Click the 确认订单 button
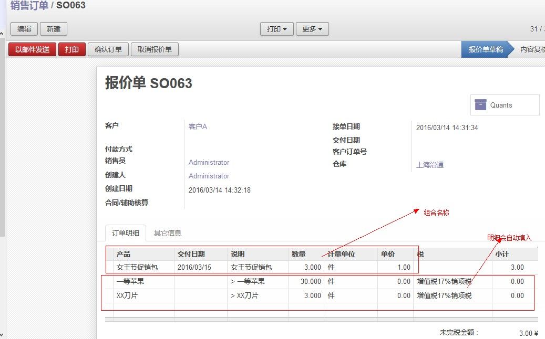Image resolution: width=545 pixels, height=339 pixels. coord(108,49)
